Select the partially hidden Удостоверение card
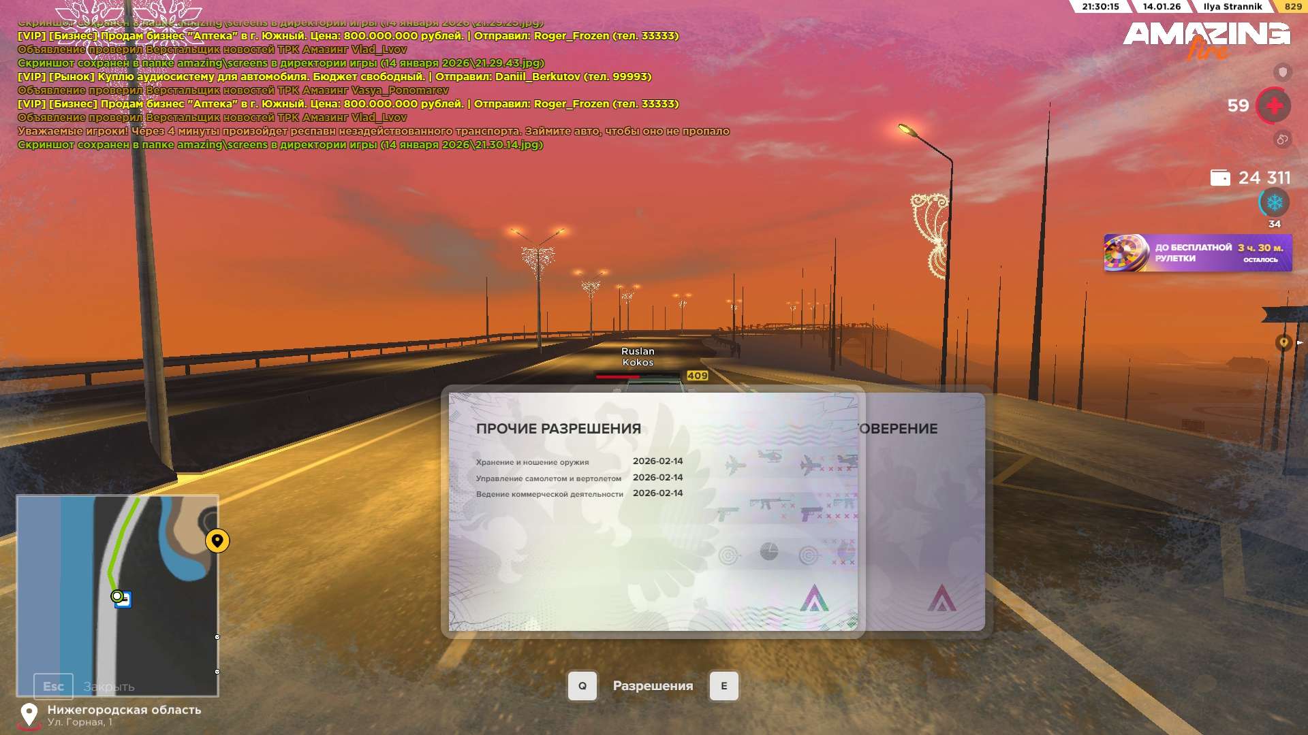The width and height of the screenshot is (1308, 735). [923, 510]
